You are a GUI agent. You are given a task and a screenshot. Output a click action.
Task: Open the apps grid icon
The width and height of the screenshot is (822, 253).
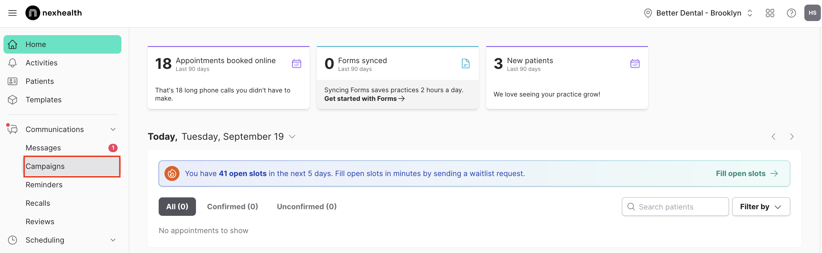point(770,13)
